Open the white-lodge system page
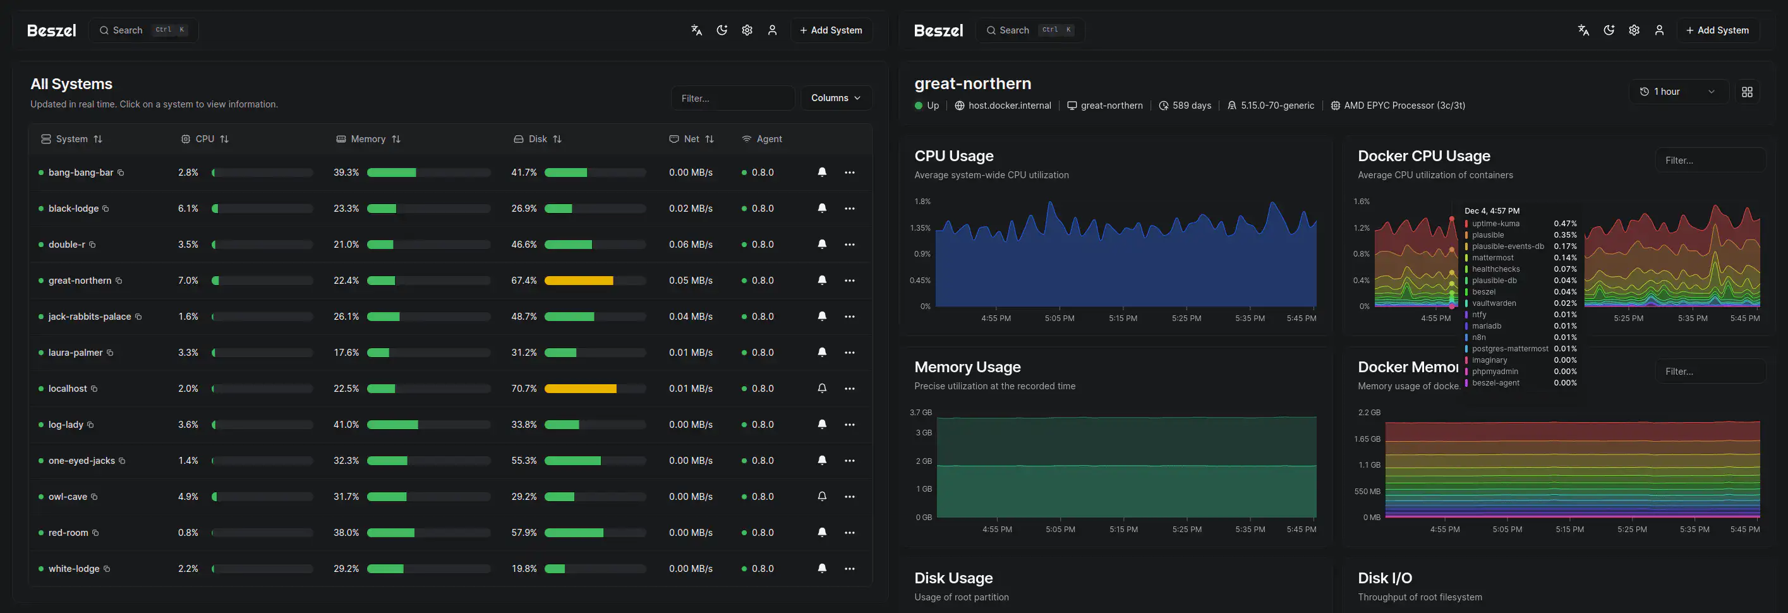The width and height of the screenshot is (1788, 613). [73, 569]
